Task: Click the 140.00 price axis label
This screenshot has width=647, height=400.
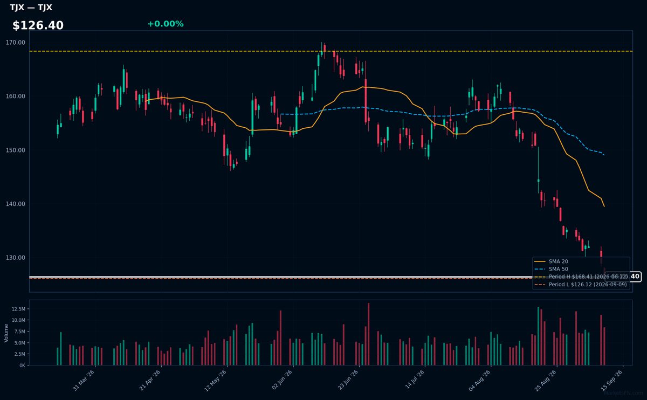Action: click(16, 204)
